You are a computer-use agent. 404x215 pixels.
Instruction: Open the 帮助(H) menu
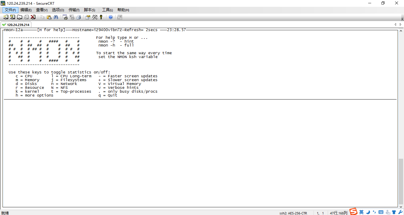(123, 10)
